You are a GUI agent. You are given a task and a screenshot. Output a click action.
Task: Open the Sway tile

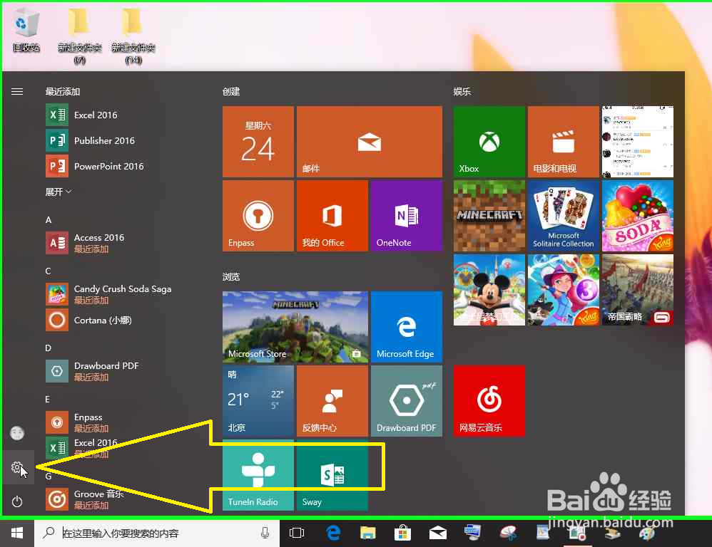coord(332,475)
